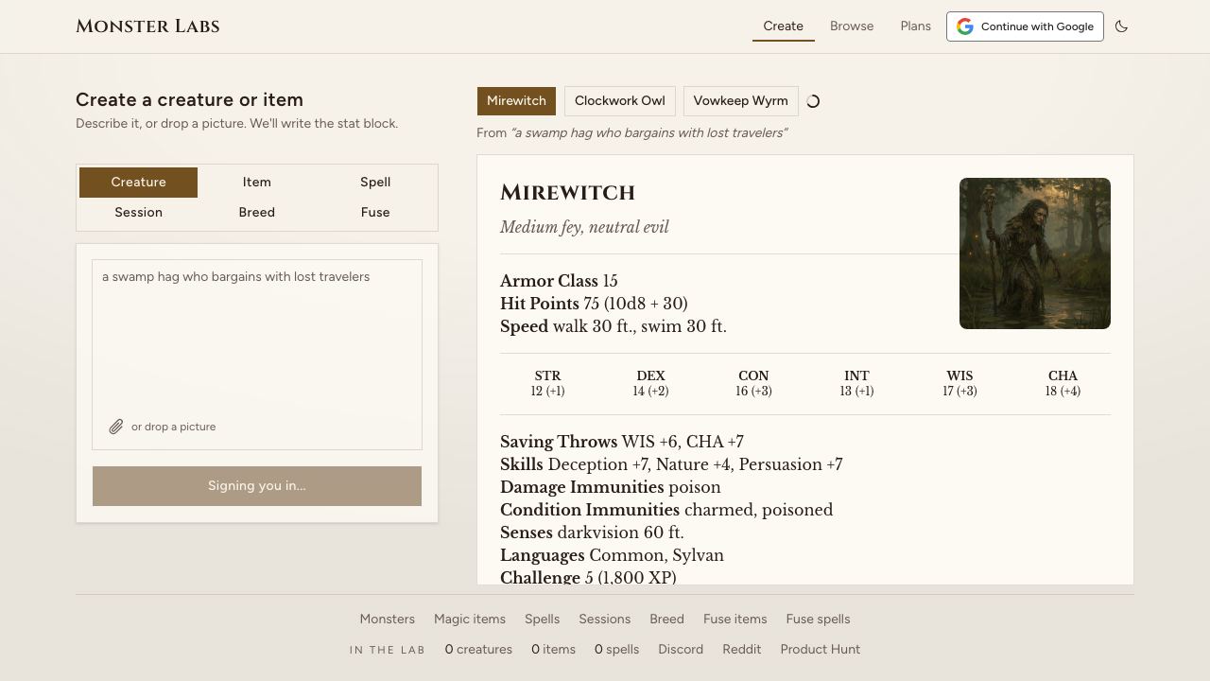Open Sessions footer link

(x=604, y=620)
